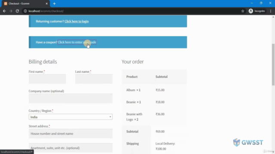
Task: Select the '₹18.00' Beanie price
Action: tap(160, 102)
